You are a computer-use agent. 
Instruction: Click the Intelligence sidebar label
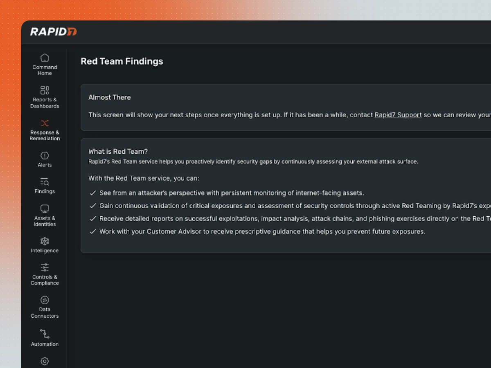(45, 251)
